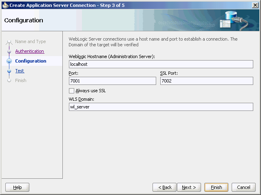Check the Always use SSL checkbox
The image size is (261, 195).
(x=72, y=91)
